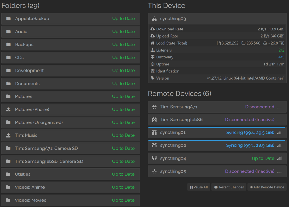The height and width of the screenshot is (207, 289).
Task: Expand the AppdataBackup folder panel
Action: (71, 19)
